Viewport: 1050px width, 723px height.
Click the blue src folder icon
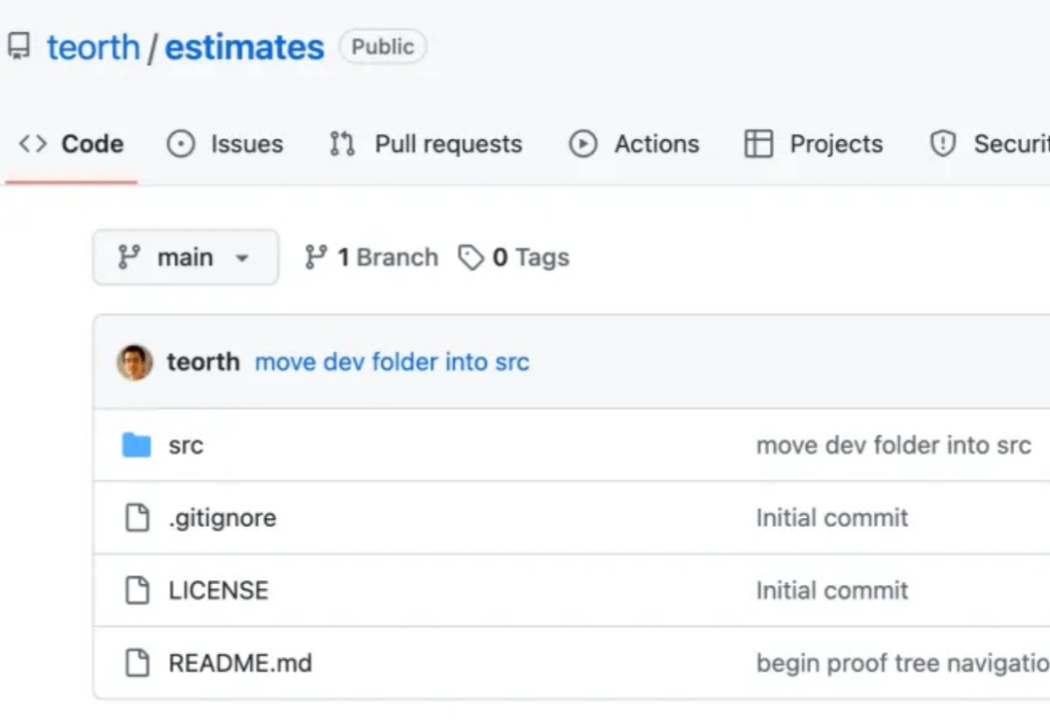click(x=137, y=445)
